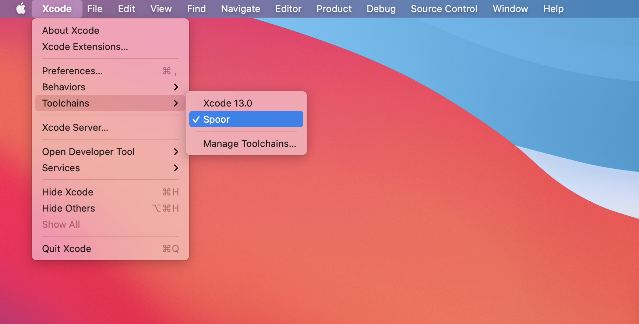
Task: Select Hide Others
Action: (x=110, y=208)
